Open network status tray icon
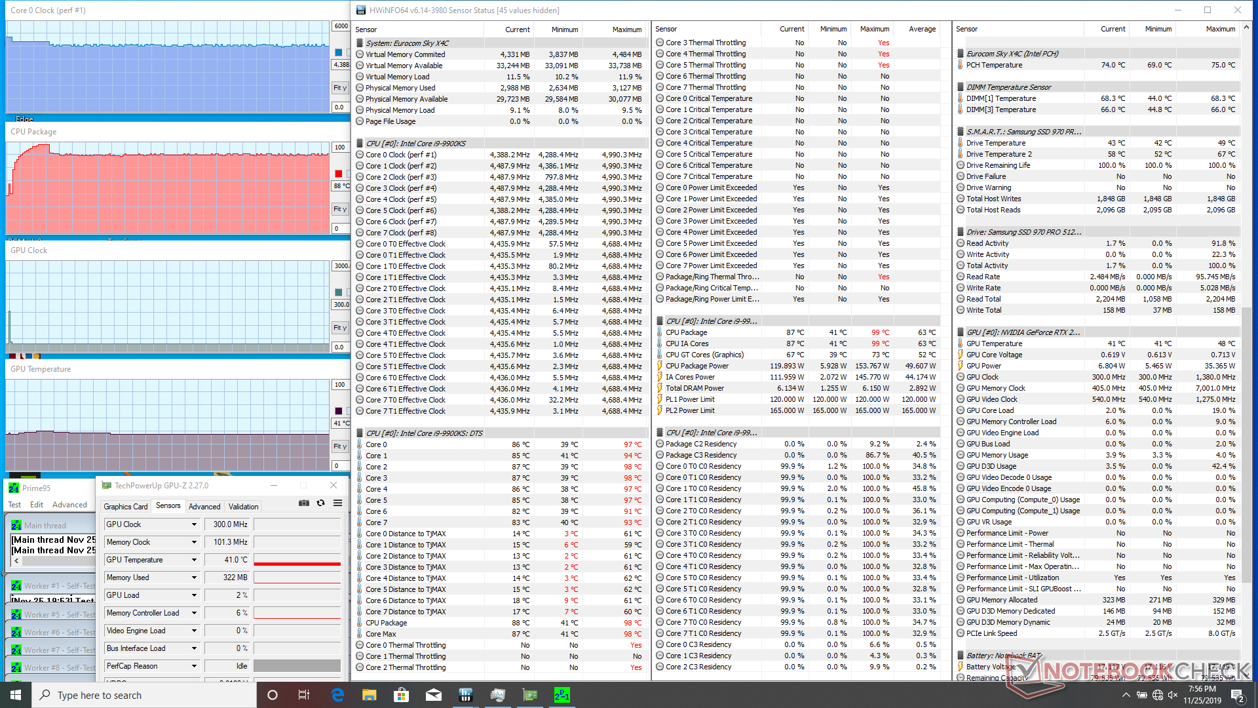 point(1158,695)
